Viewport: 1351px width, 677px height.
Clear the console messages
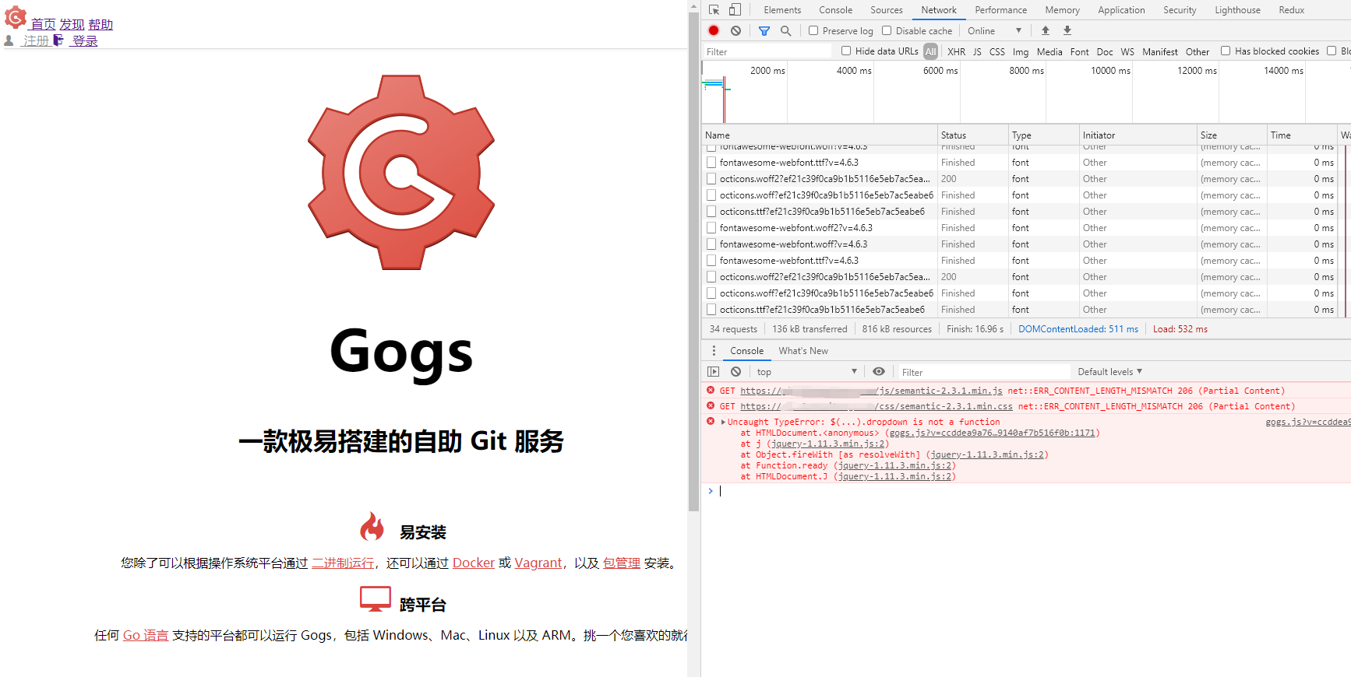coord(735,372)
